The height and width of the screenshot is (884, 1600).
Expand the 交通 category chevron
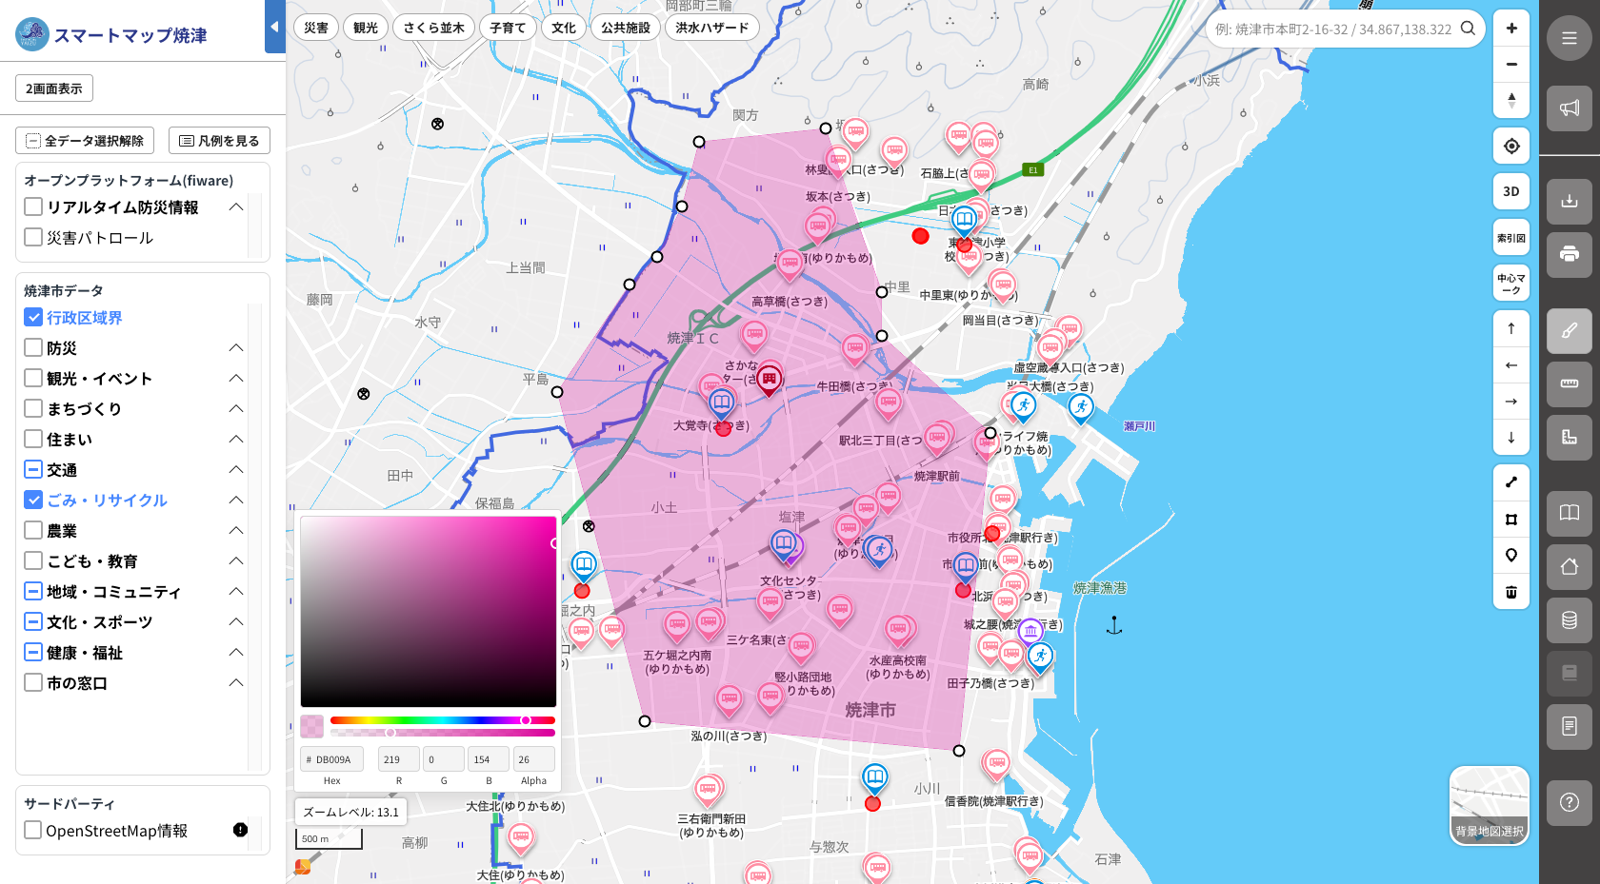236,469
